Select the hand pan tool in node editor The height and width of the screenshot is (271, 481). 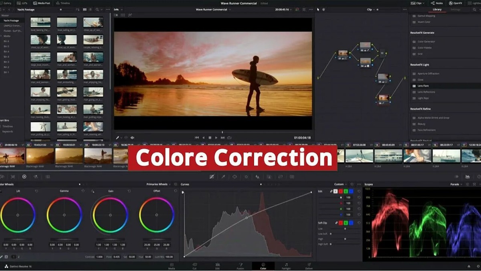pos(323,9)
